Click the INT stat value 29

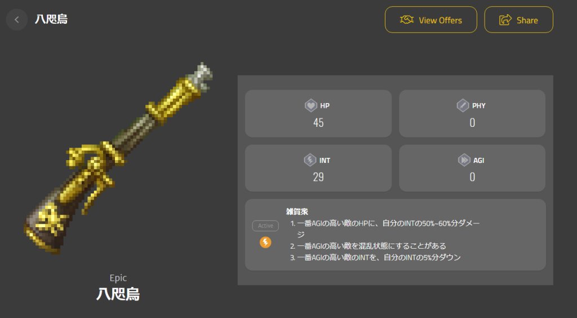(318, 177)
